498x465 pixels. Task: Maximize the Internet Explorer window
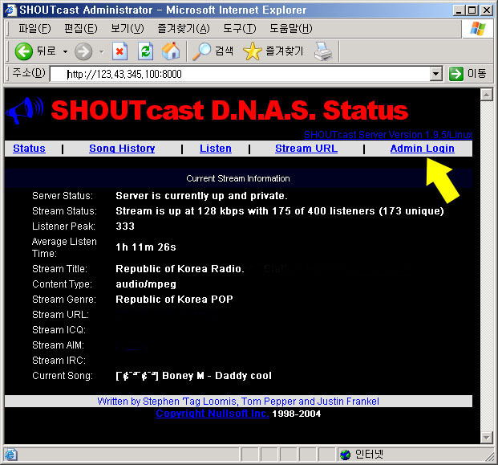[472, 10]
